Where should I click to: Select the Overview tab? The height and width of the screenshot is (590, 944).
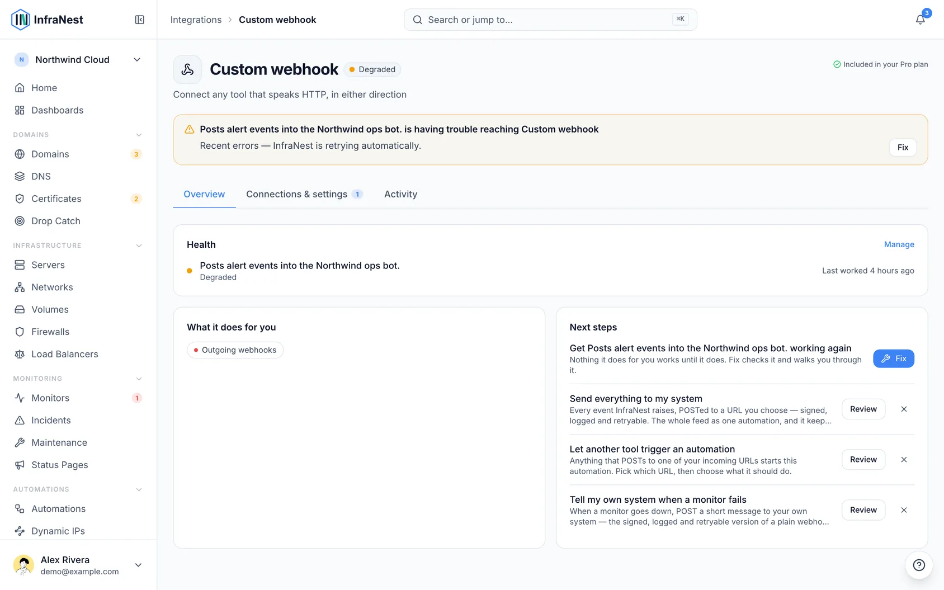204,194
